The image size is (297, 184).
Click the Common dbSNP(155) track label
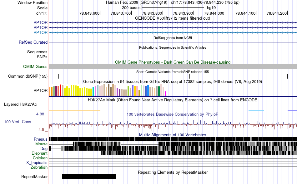coord(28,76)
